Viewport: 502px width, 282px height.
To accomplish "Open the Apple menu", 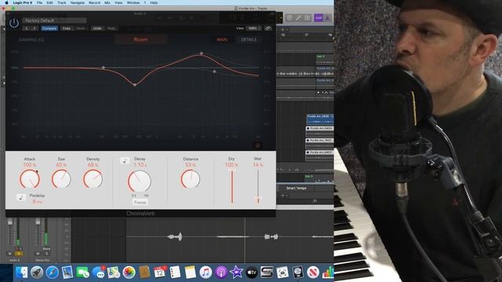I will 6,2.
